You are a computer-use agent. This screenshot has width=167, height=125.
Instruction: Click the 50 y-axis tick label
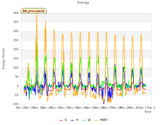coord(17,77)
